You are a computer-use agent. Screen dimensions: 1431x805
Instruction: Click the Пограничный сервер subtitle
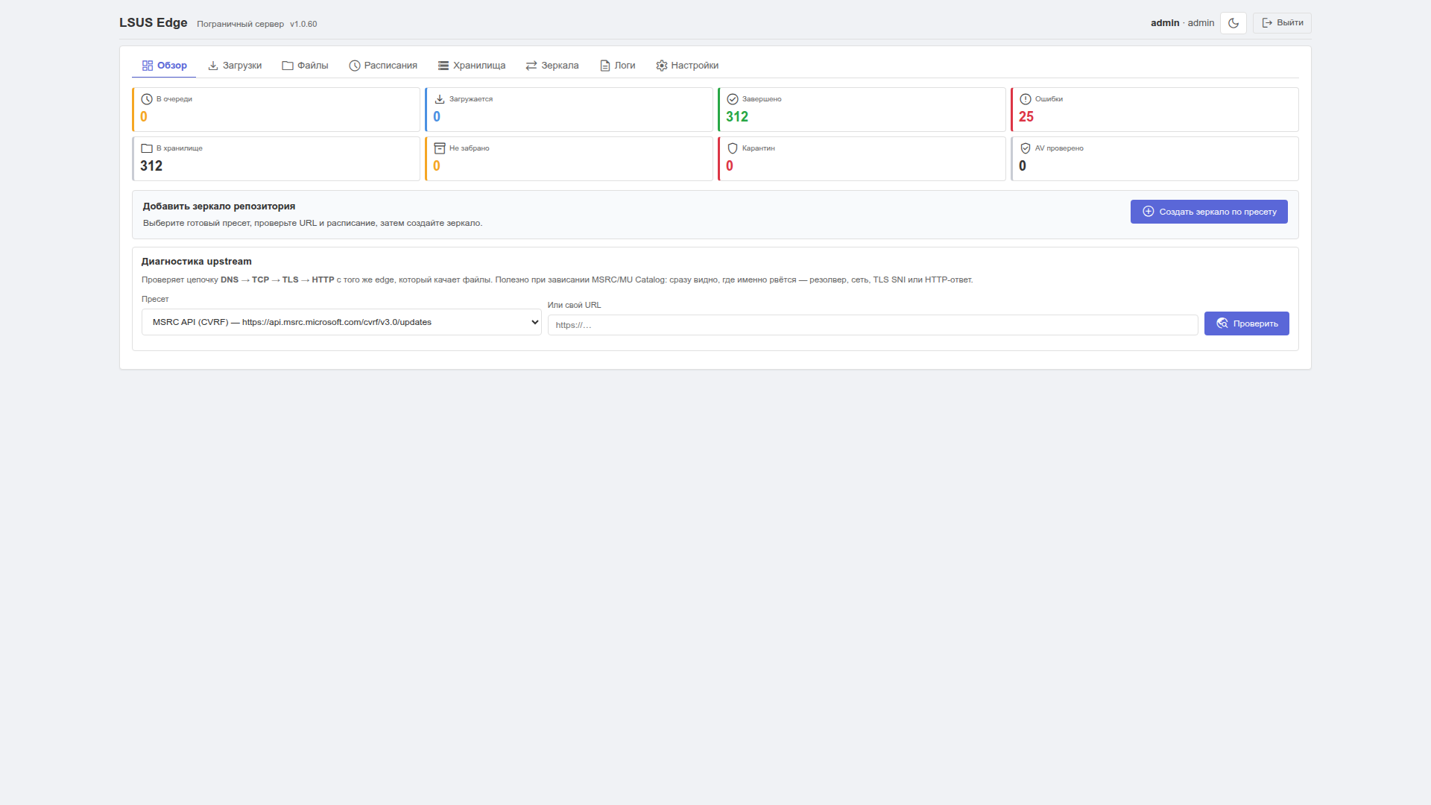(x=240, y=24)
